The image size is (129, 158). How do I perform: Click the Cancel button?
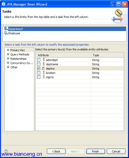click(x=116, y=151)
